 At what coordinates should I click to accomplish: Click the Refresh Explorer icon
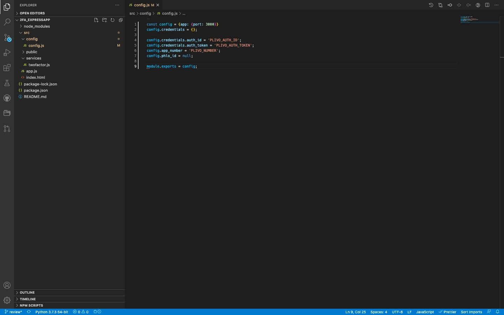coord(112,20)
